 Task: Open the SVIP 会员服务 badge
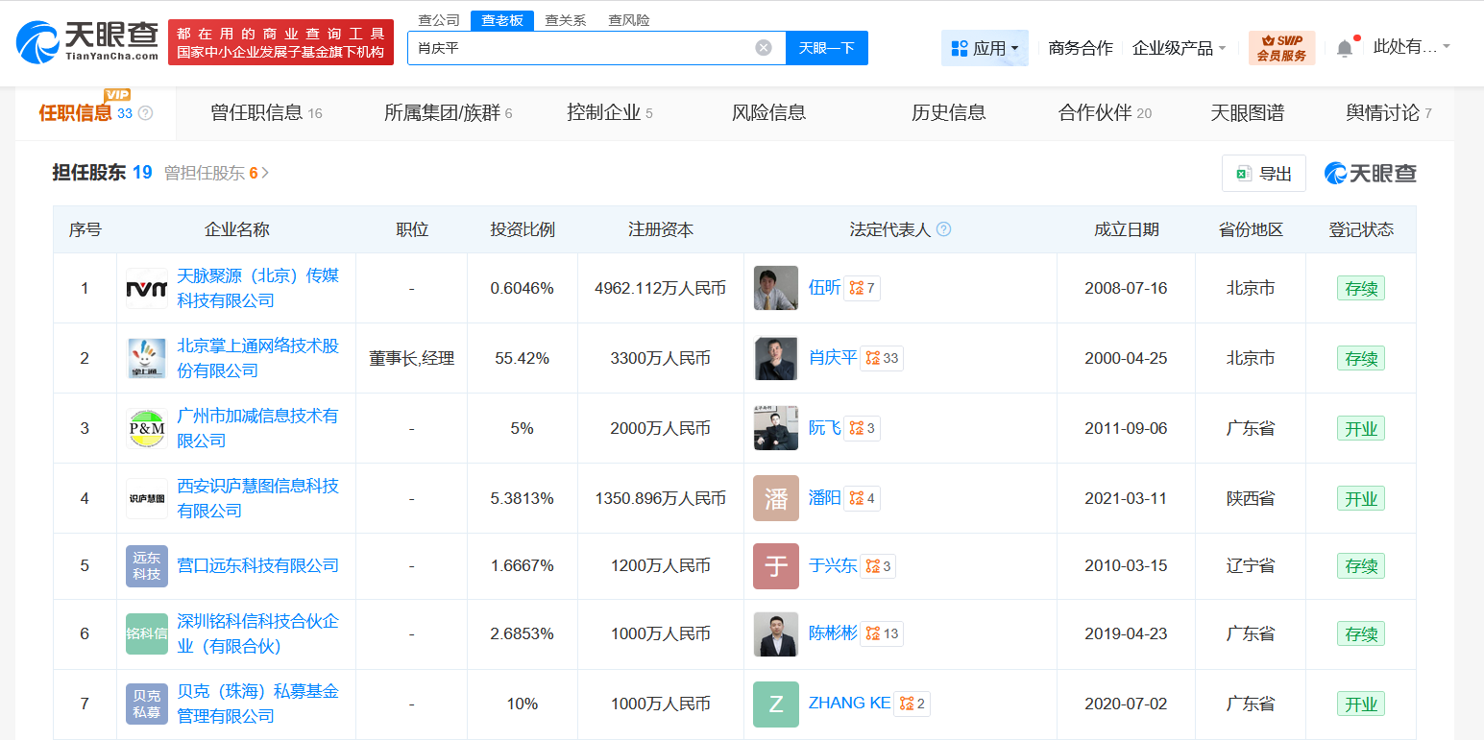[1281, 48]
